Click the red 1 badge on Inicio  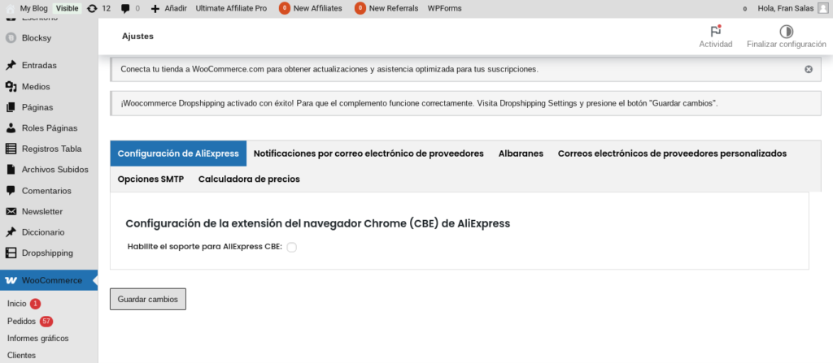click(35, 304)
